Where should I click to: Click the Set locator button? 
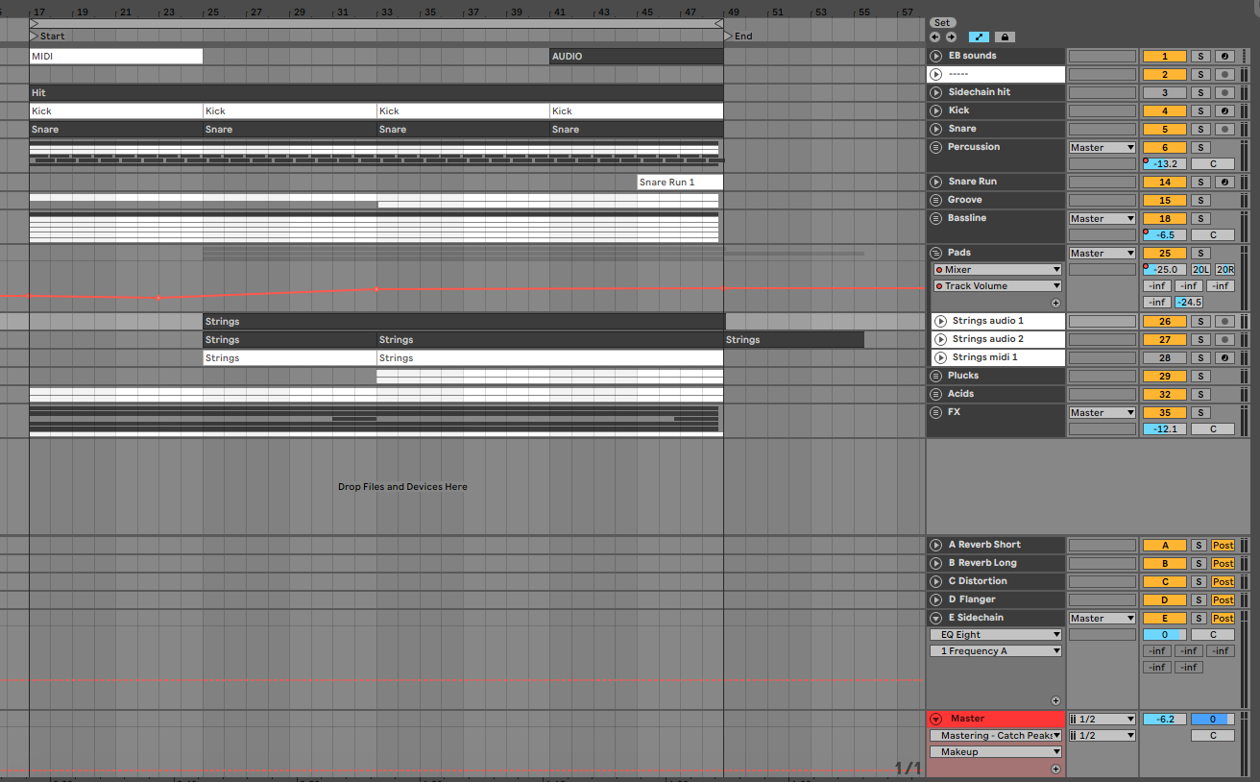click(x=941, y=22)
